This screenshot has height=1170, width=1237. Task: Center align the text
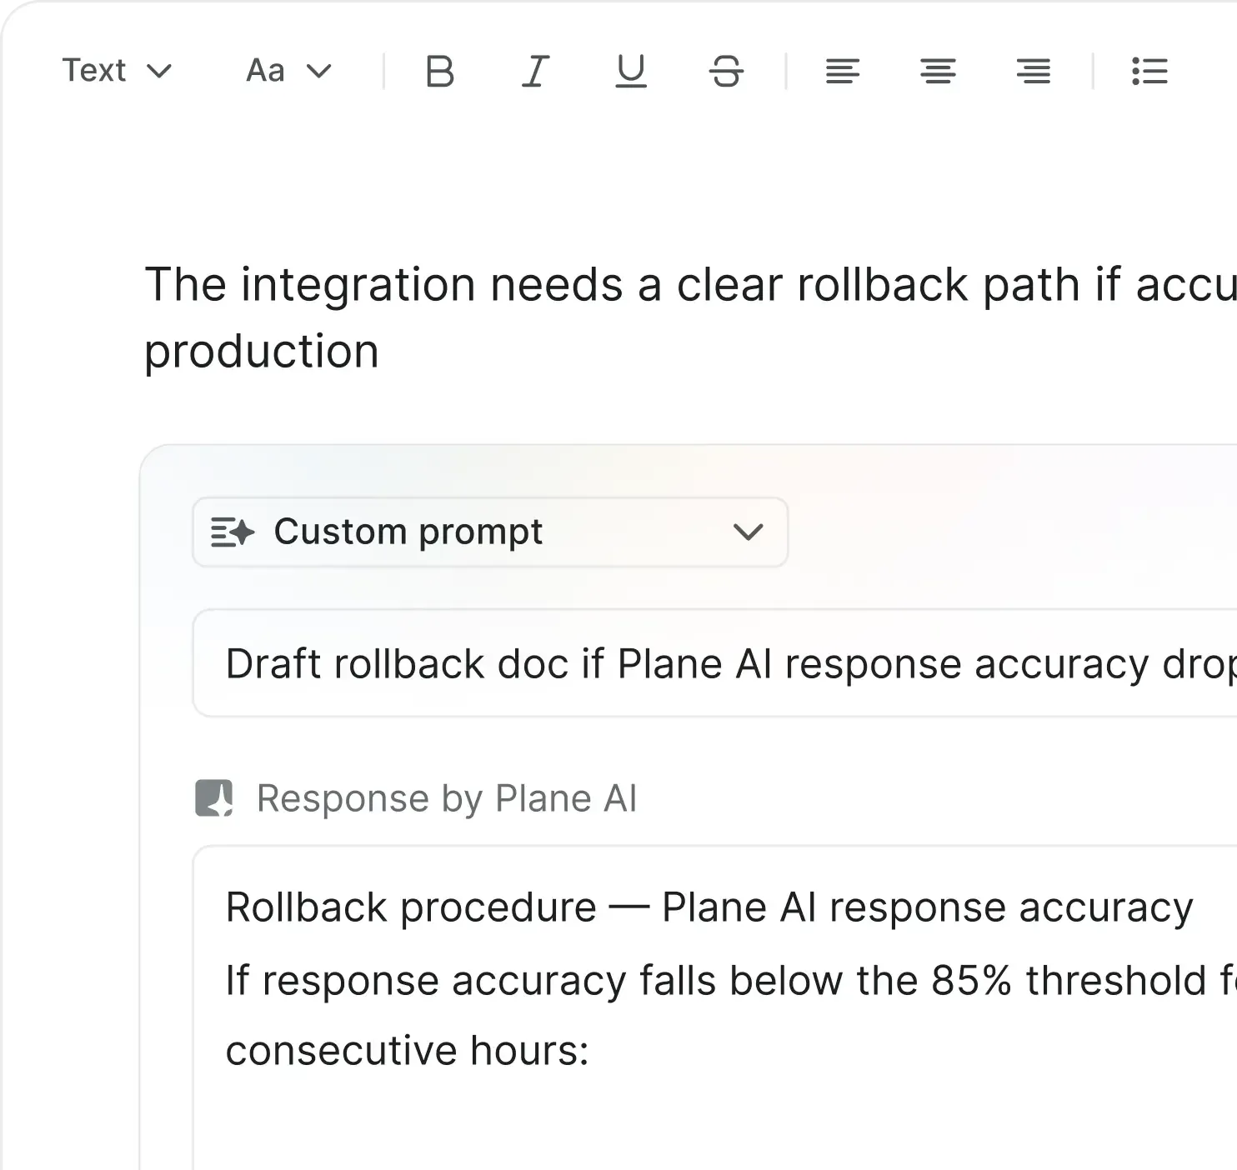(938, 72)
